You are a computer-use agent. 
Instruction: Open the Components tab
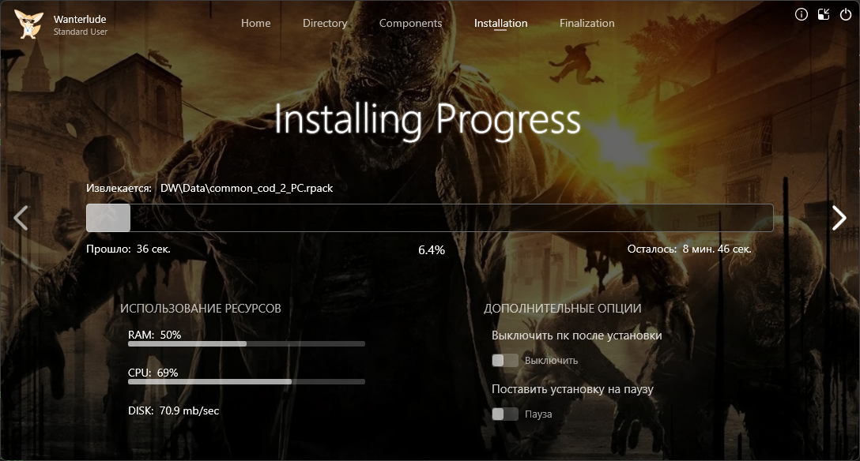click(x=410, y=23)
